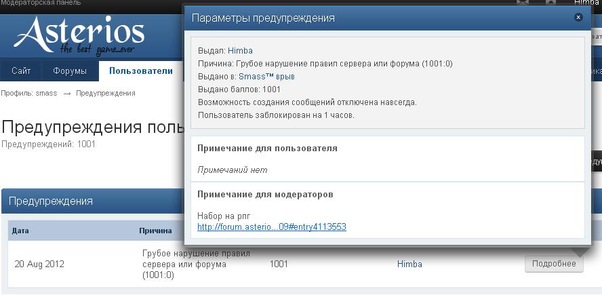602x297 pixels.
Task: Click the Параметры предупреждения popup title
Action: 263,18
